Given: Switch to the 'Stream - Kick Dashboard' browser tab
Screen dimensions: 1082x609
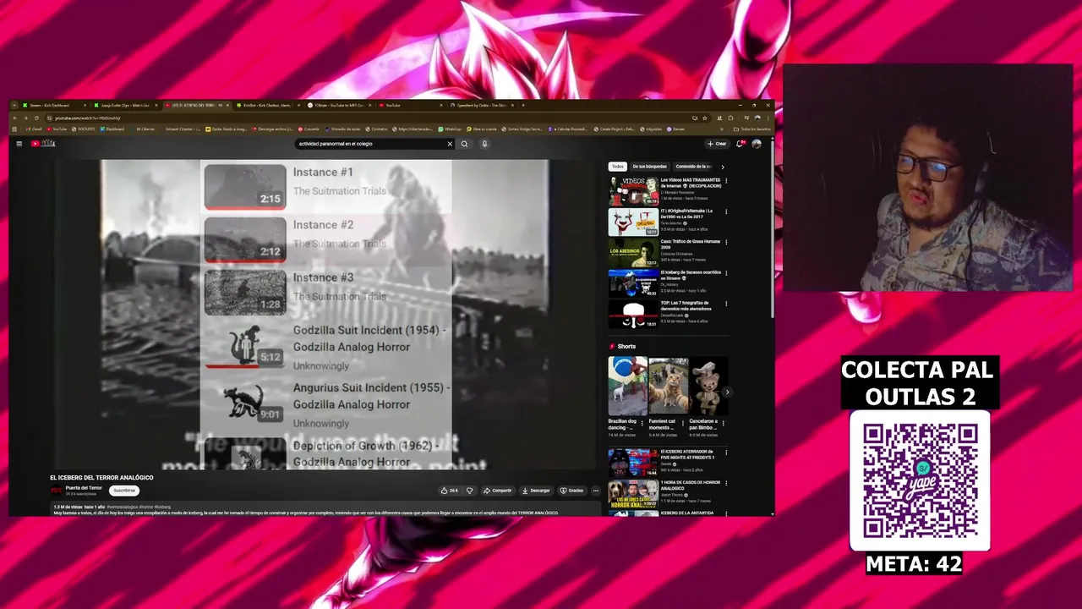Looking at the screenshot, I should point(53,105).
